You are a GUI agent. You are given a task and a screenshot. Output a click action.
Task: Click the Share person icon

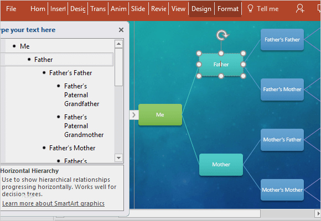tap(300, 9)
